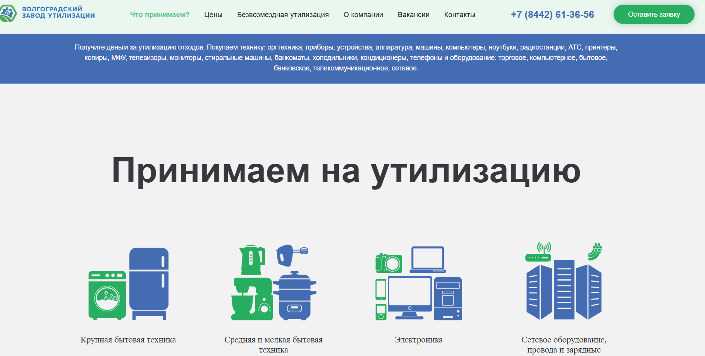Click the blue laptop icon
This screenshot has height=356, width=705.
[x=428, y=260]
